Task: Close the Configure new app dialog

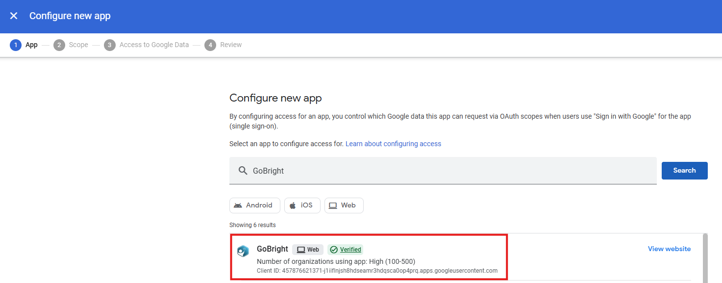Action: (x=14, y=16)
